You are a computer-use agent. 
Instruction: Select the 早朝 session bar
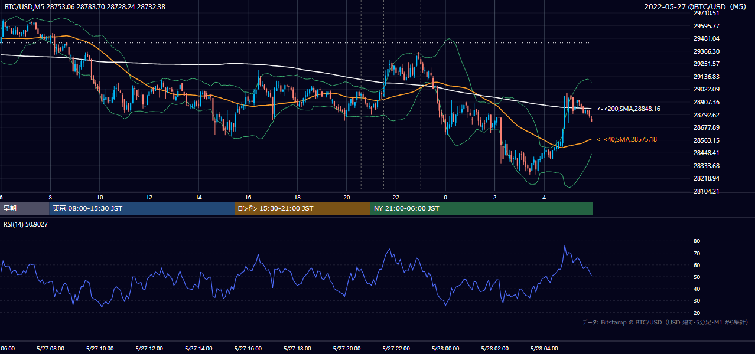pos(25,208)
